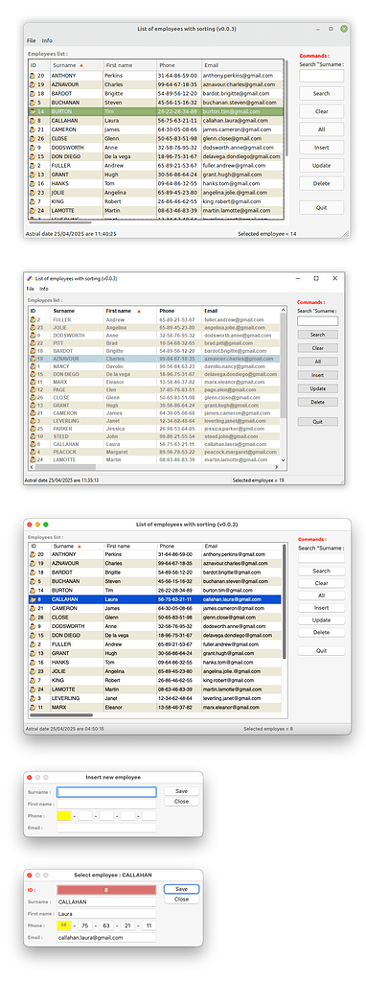This screenshot has width=366, height=982.
Task: Click employee icon of NANCY row, Windows-style window
Action: (x=33, y=366)
